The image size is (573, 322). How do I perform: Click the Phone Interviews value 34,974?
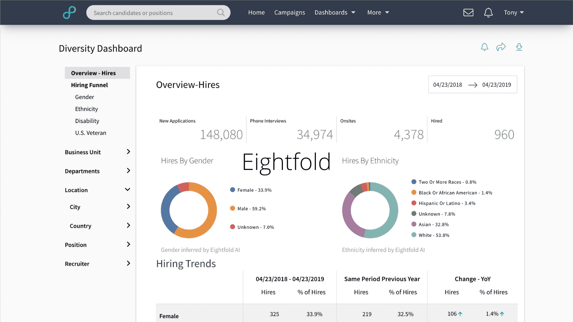click(x=315, y=135)
